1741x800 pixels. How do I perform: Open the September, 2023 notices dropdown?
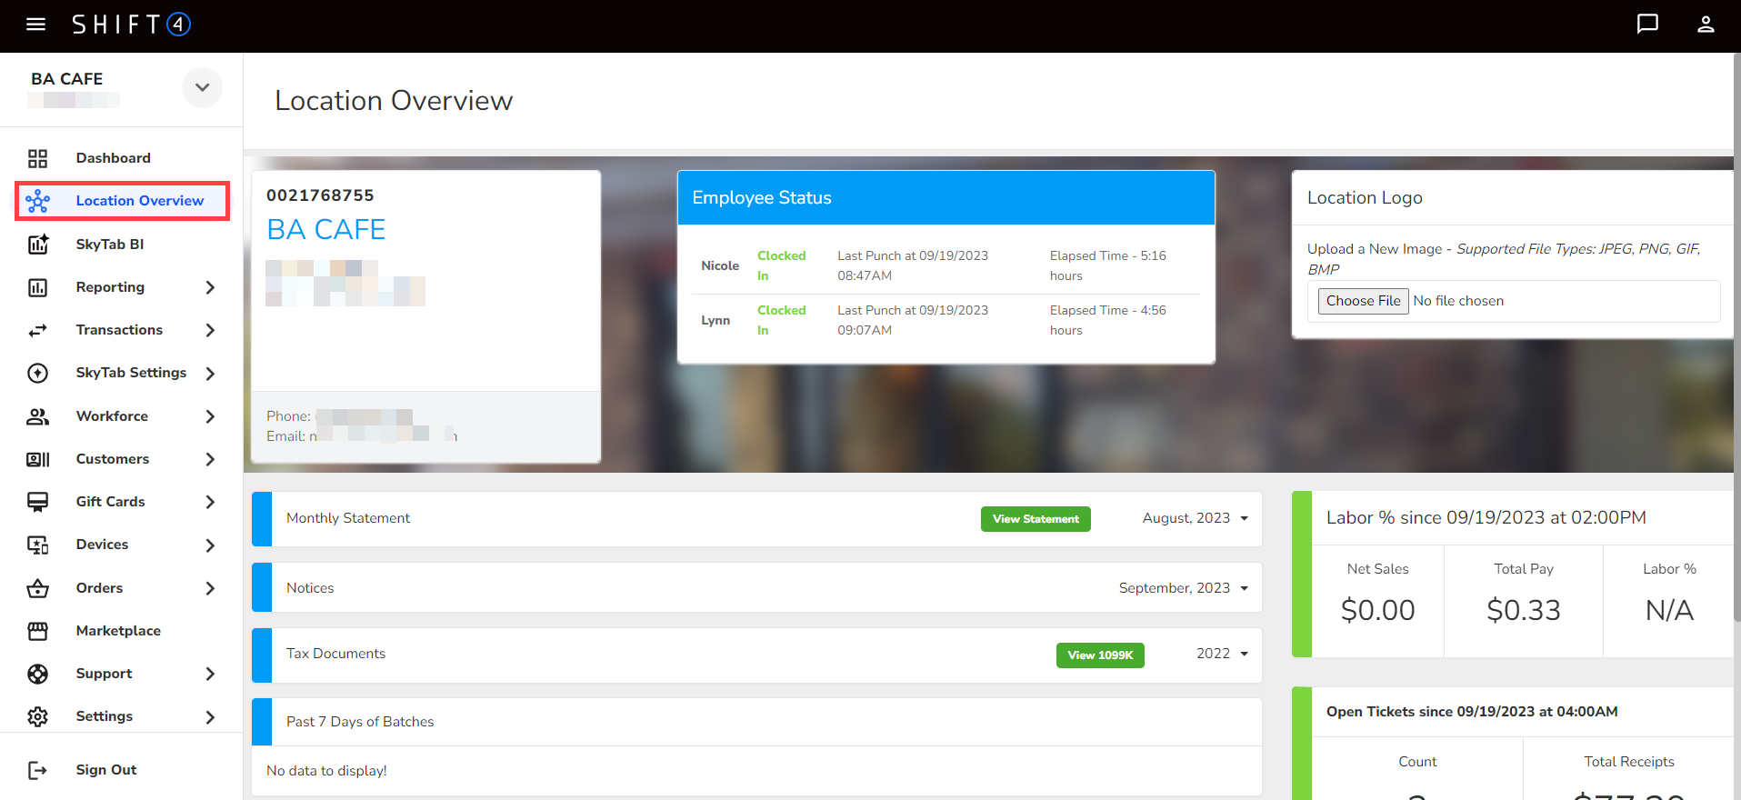pyautogui.click(x=1183, y=588)
